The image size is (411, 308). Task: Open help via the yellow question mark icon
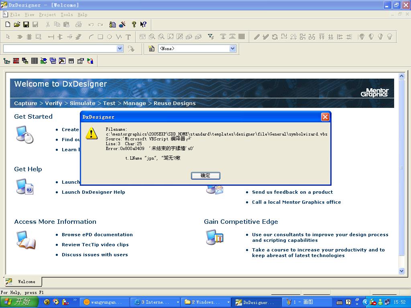click(134, 24)
